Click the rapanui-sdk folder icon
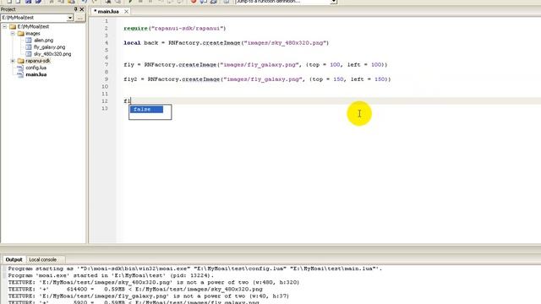 tap(20, 61)
